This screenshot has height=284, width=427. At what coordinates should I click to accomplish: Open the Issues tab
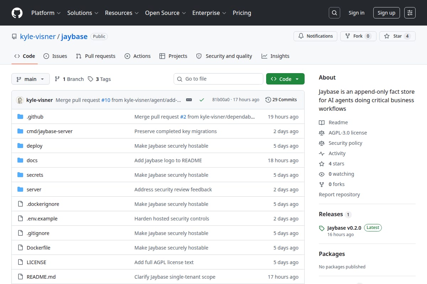55,56
